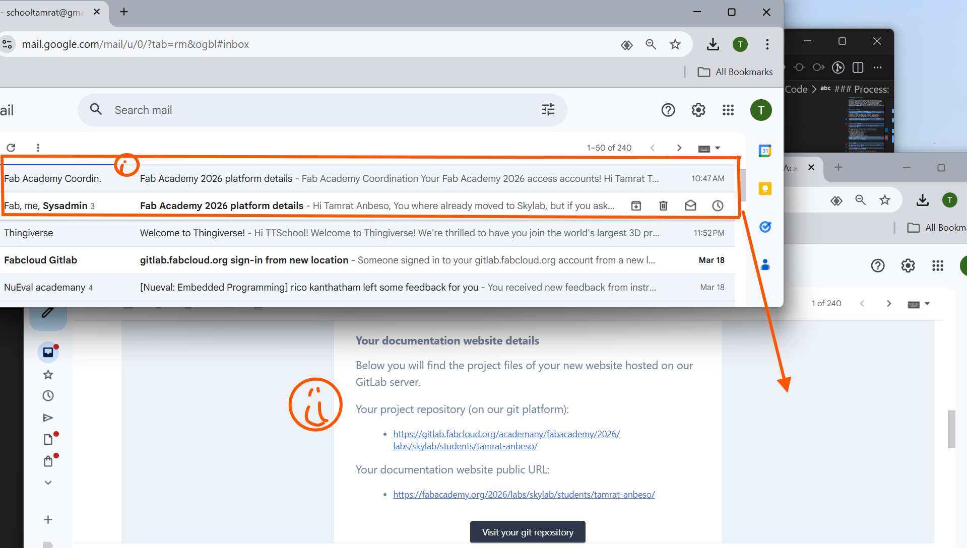Open the More options menu beside Refresh
Screen dimensions: 967x548
click(38, 148)
